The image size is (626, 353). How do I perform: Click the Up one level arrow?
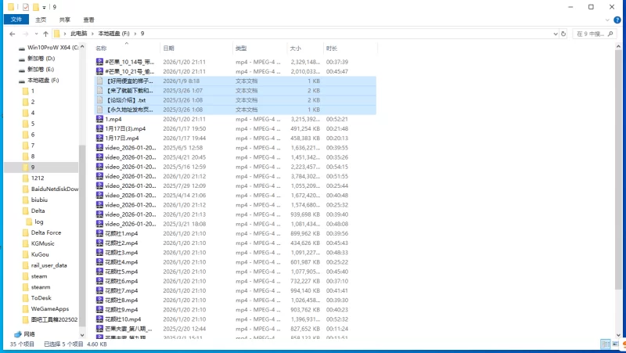46,34
